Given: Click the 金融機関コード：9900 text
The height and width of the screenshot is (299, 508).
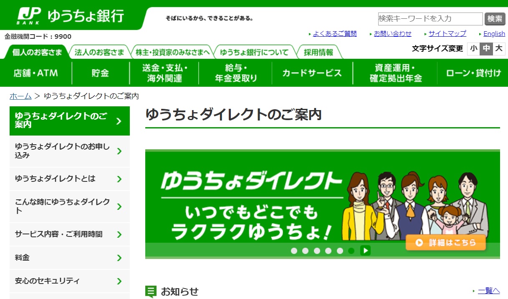Looking at the screenshot, I should [38, 37].
